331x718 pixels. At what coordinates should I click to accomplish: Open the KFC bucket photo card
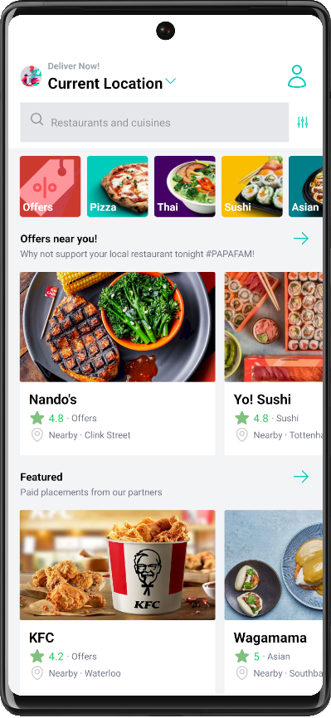117,565
